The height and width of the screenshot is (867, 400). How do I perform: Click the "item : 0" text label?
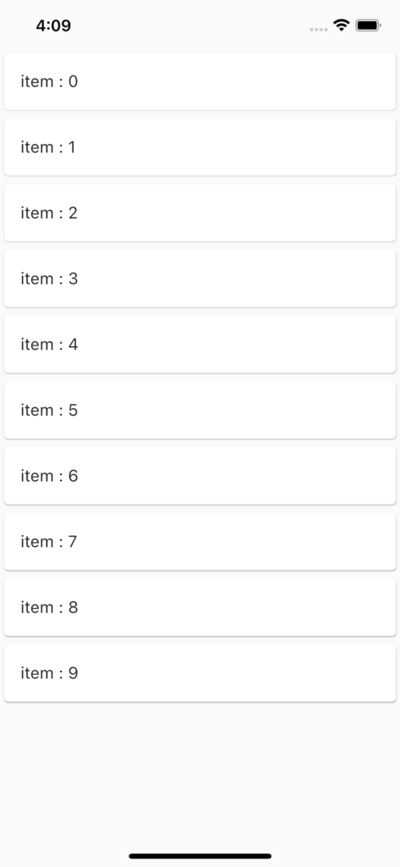(49, 82)
